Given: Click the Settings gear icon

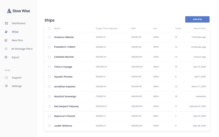Looking at the screenshot, I should coord(6,86).
